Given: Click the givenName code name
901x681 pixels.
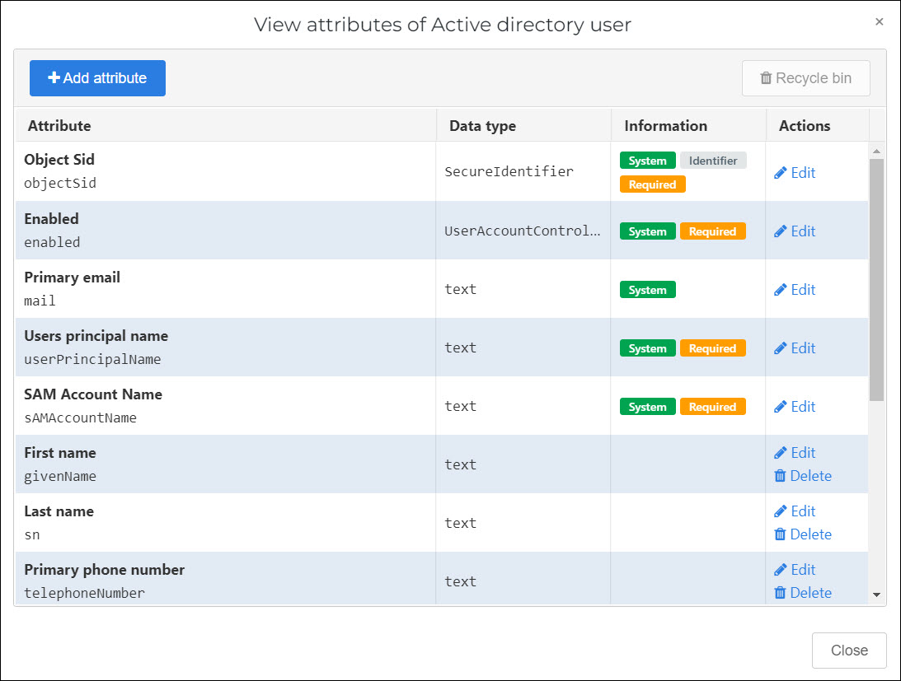Looking at the screenshot, I should tap(59, 477).
